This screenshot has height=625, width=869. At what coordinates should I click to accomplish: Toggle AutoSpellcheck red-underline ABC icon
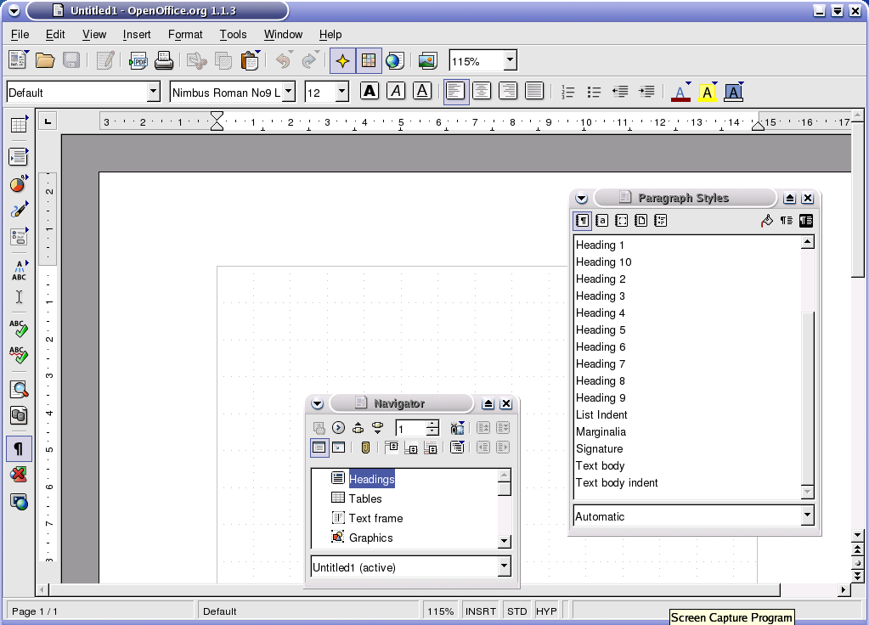point(19,355)
